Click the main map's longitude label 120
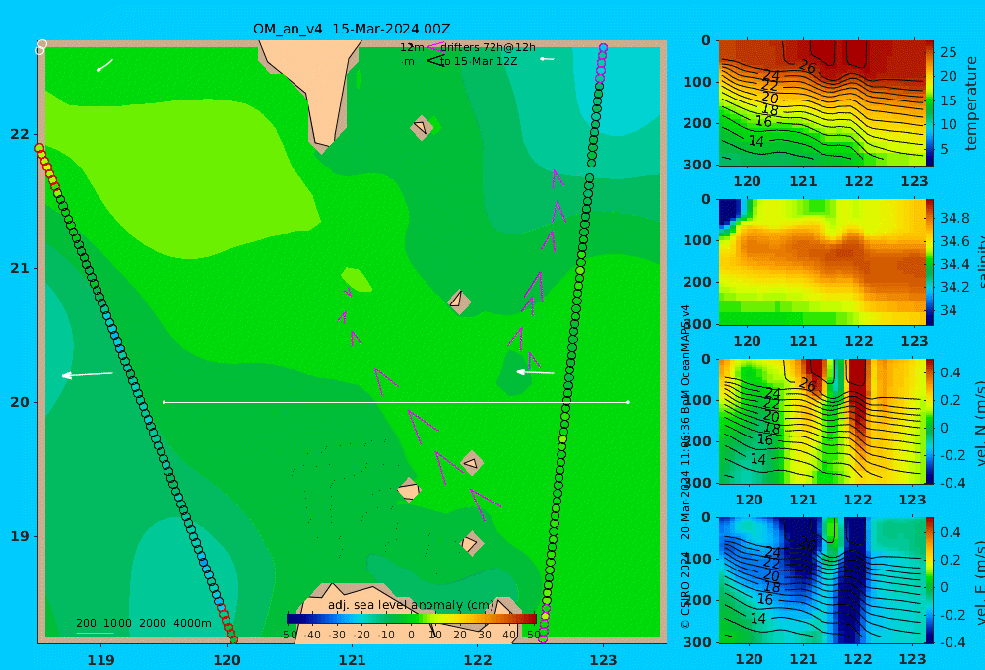Screen dimensions: 985x670 coord(227,660)
